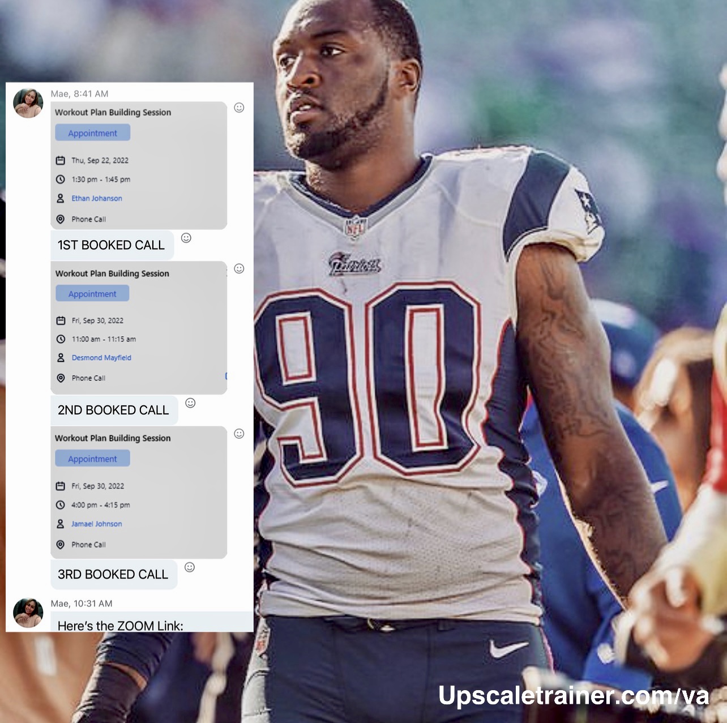Select the 1ST BOOKED CALL message bubble
The width and height of the screenshot is (727, 723).
click(112, 245)
